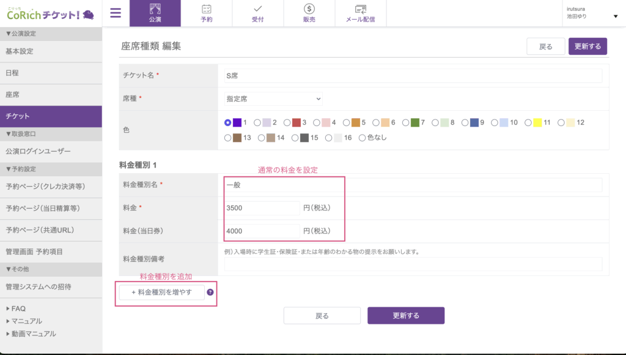Go to 基本設定 in sidebar
Viewport: 626px width, 355px height.
click(20, 51)
